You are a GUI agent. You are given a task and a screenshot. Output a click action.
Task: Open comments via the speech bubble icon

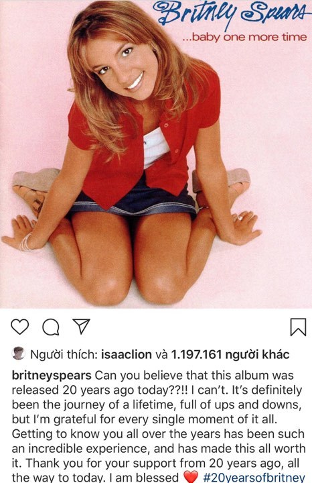(51, 327)
